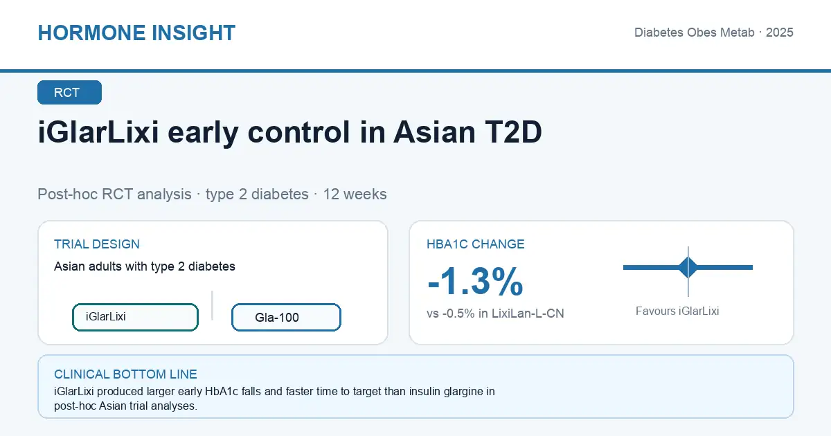Click the Diabetes Obes Metab 2025 citation
Screen dimensions: 831x436
714,33
